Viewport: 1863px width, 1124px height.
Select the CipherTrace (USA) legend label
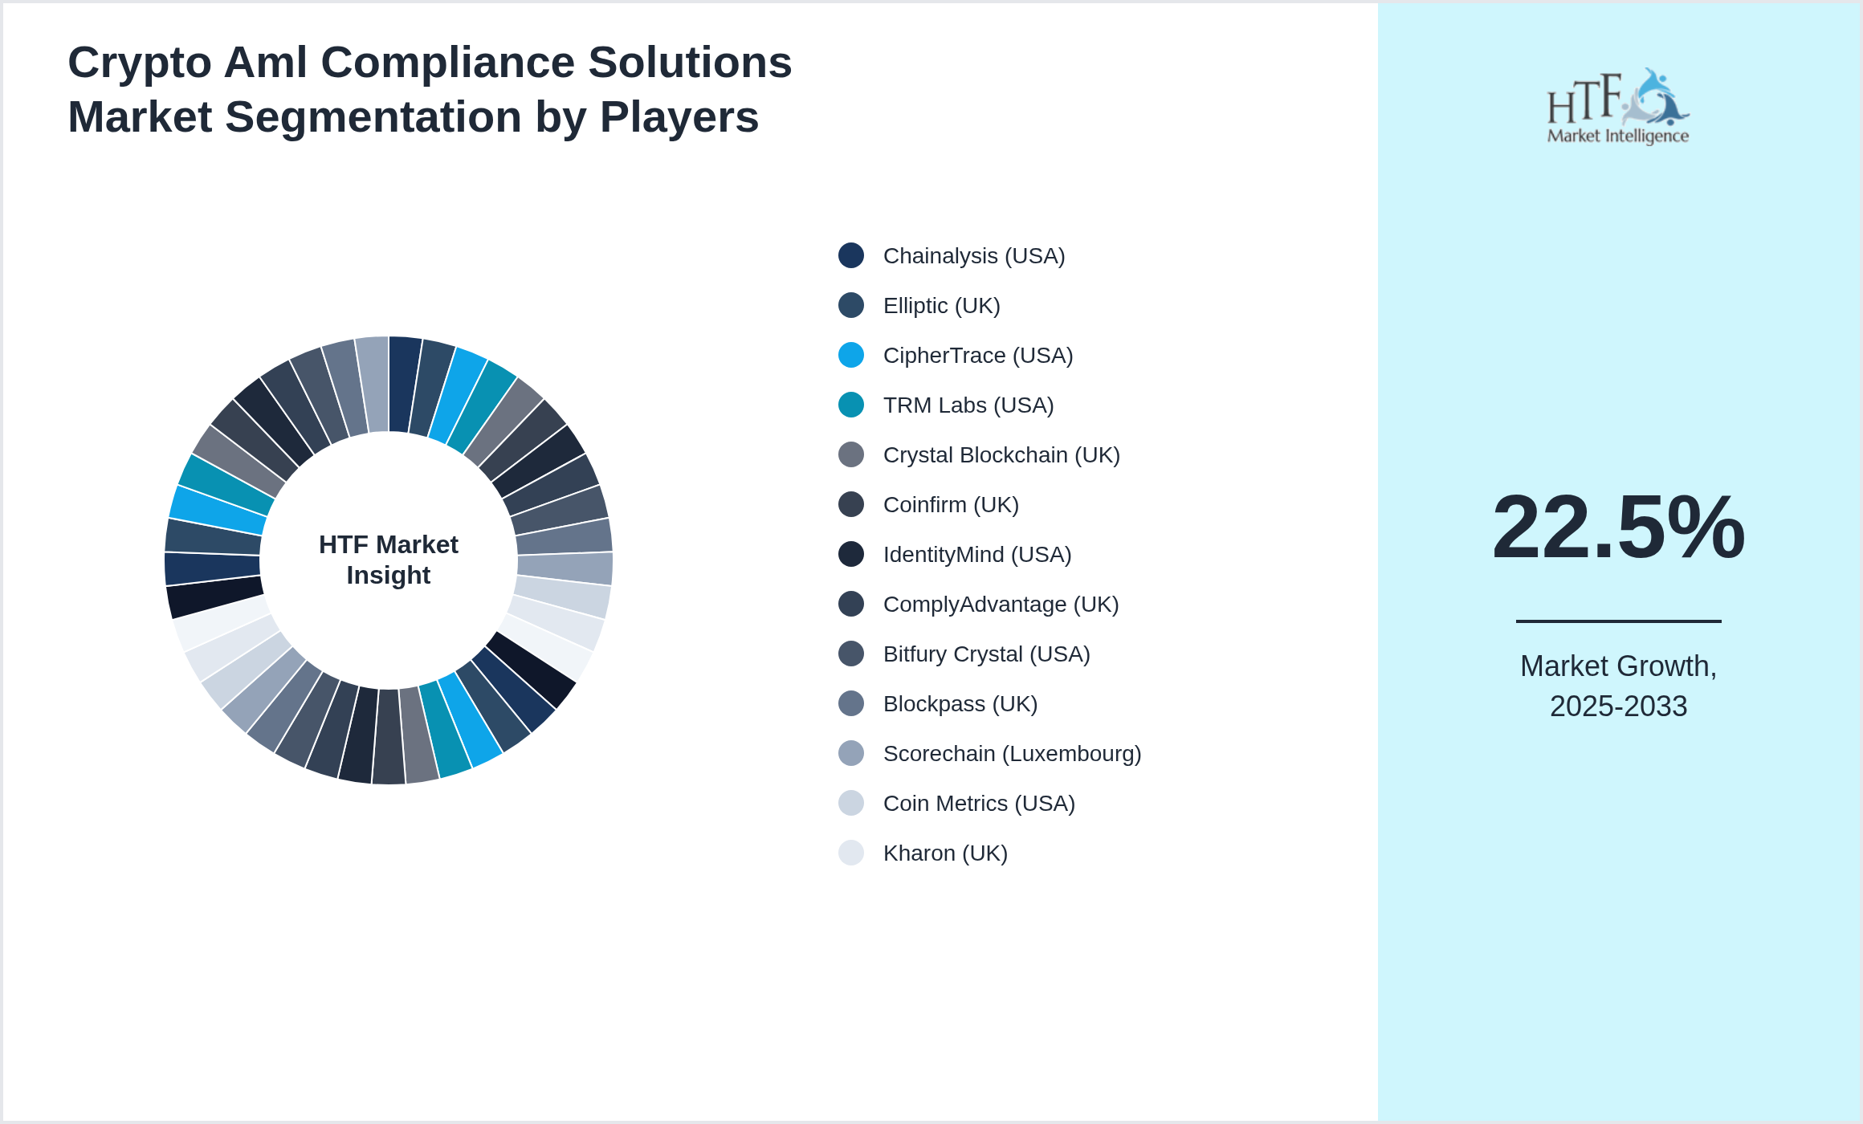pos(978,355)
